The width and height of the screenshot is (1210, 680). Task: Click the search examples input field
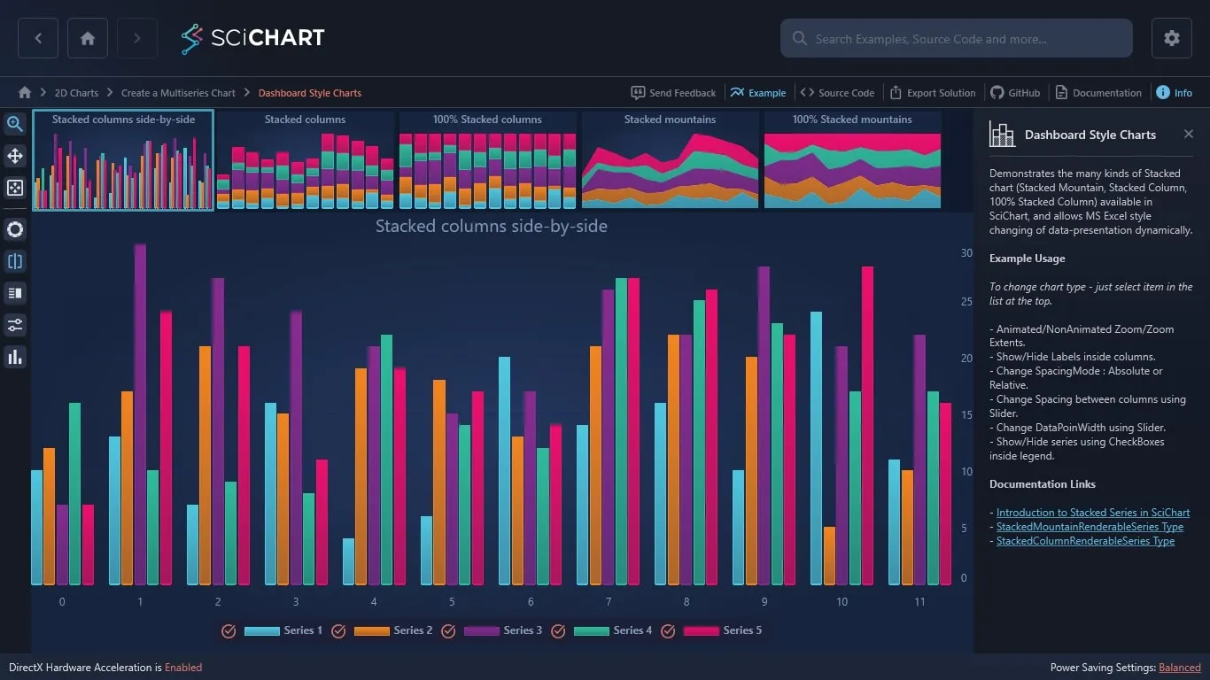click(x=956, y=39)
